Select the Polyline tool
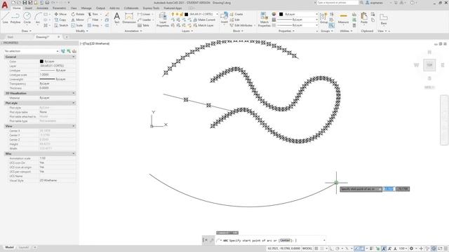Image resolution: width=449 pixels, height=252 pixels. pos(15,17)
